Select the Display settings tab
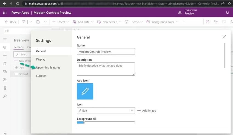Image resolution: width=233 pixels, height=135 pixels. coord(52,59)
